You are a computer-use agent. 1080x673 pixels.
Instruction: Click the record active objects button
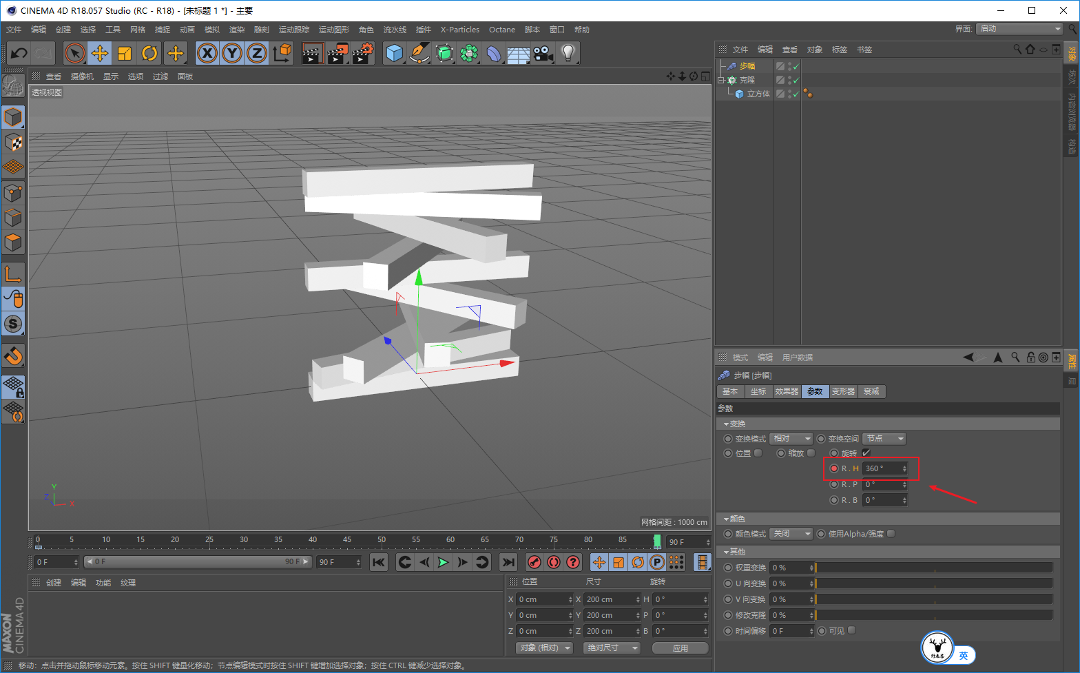[534, 562]
